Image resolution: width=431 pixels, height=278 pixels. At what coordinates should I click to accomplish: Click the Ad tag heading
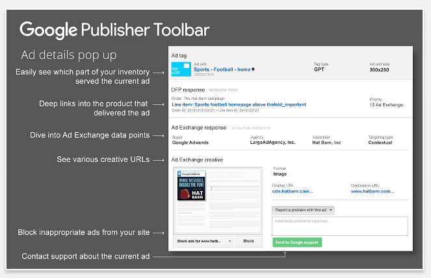(x=179, y=56)
